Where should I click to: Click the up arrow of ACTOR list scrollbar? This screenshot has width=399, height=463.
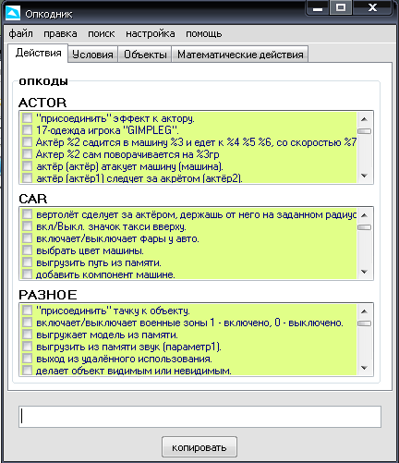[364, 119]
